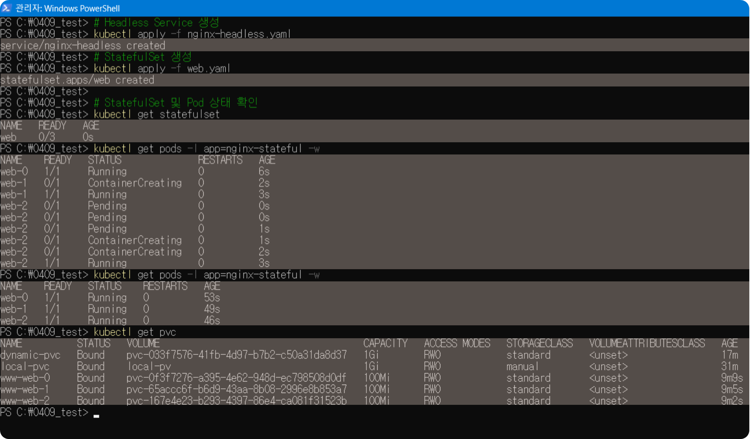Click volume ID pvc-0f3f7276 for www-web-0
This screenshot has width=750, height=439.
(x=236, y=378)
